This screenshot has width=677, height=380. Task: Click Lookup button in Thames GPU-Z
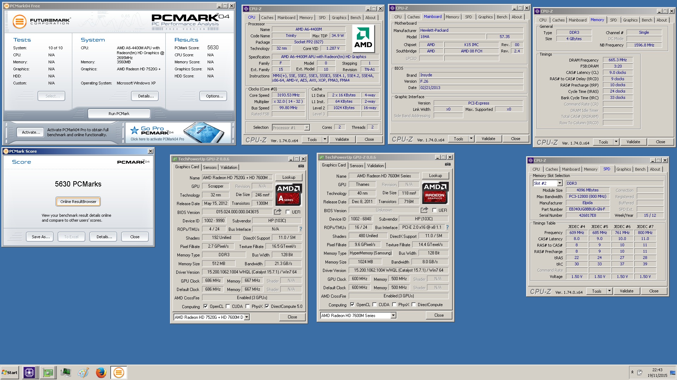tap(435, 176)
